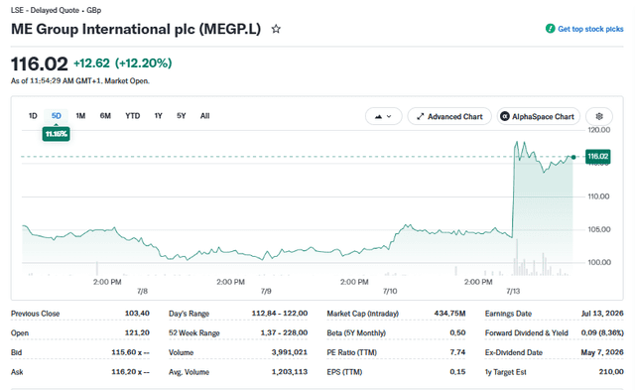The image size is (635, 390).
Task: Click the PE Ratio (TTM) value 7.74
Action: point(457,352)
